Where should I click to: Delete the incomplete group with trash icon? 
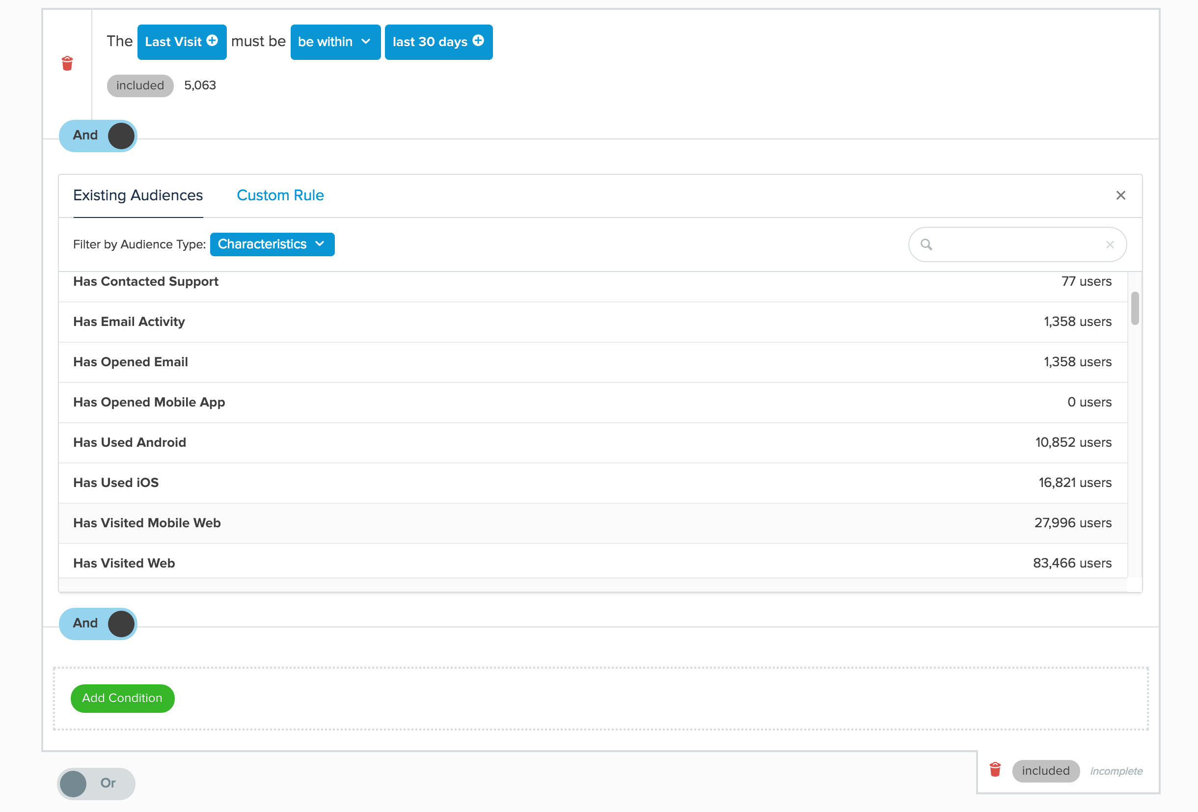995,770
